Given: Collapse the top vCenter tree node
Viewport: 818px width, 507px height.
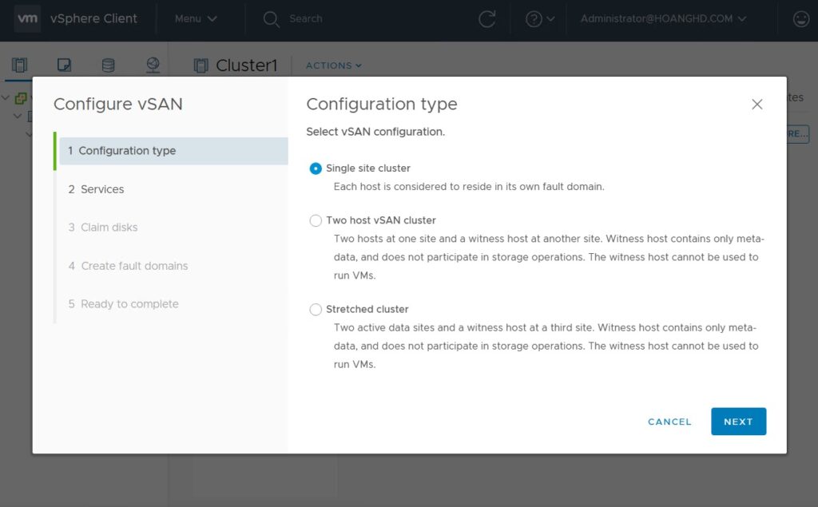Looking at the screenshot, I should click(x=6, y=97).
